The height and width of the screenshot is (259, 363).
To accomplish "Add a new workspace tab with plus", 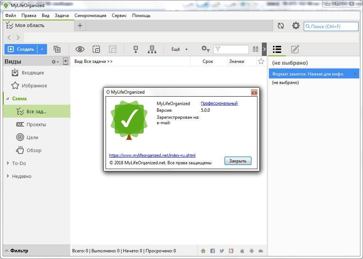I will [80, 26].
